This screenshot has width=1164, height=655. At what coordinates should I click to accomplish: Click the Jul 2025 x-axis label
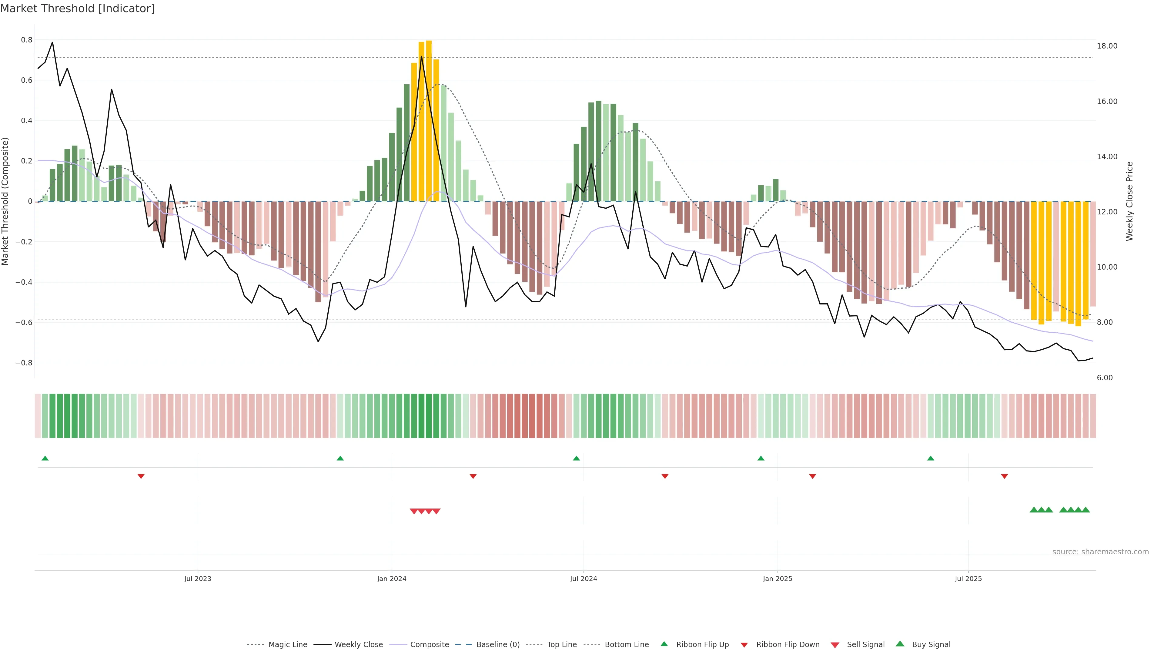pos(968,579)
